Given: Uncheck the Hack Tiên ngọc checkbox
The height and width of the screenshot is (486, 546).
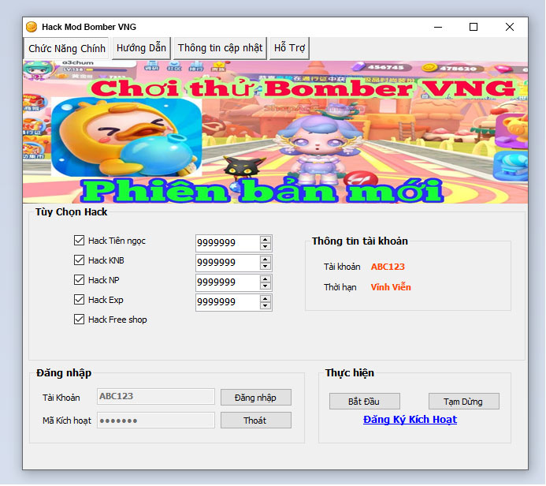Looking at the screenshot, I should pos(79,241).
